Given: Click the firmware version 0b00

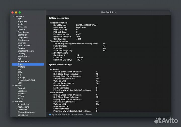Looking at the screenshot, I should tap(79, 34).
